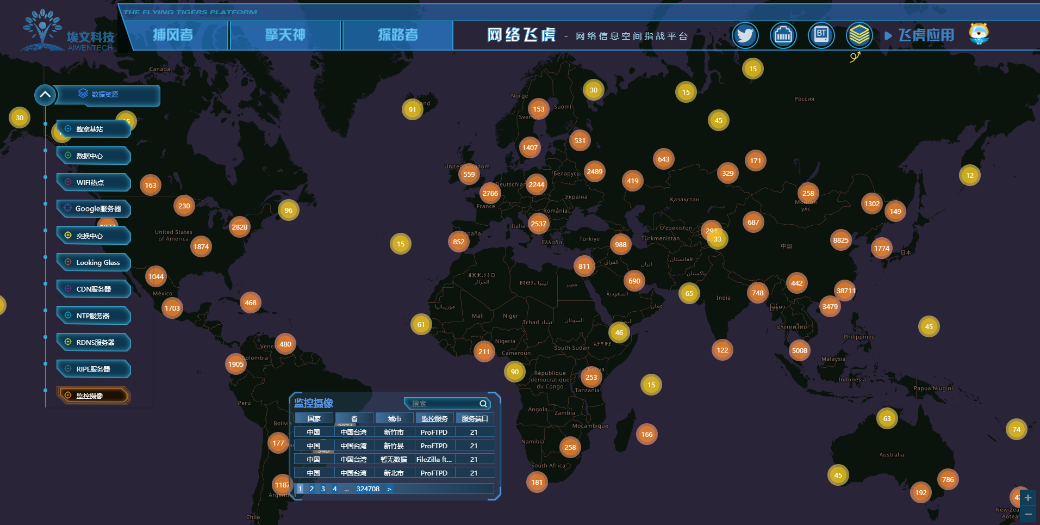Image resolution: width=1040 pixels, height=525 pixels.
Task: Go to page 3 of table
Action: pos(323,489)
